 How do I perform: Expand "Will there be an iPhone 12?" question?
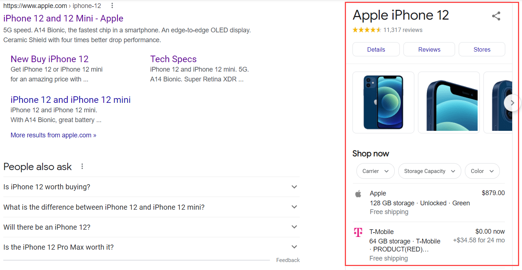(151, 227)
